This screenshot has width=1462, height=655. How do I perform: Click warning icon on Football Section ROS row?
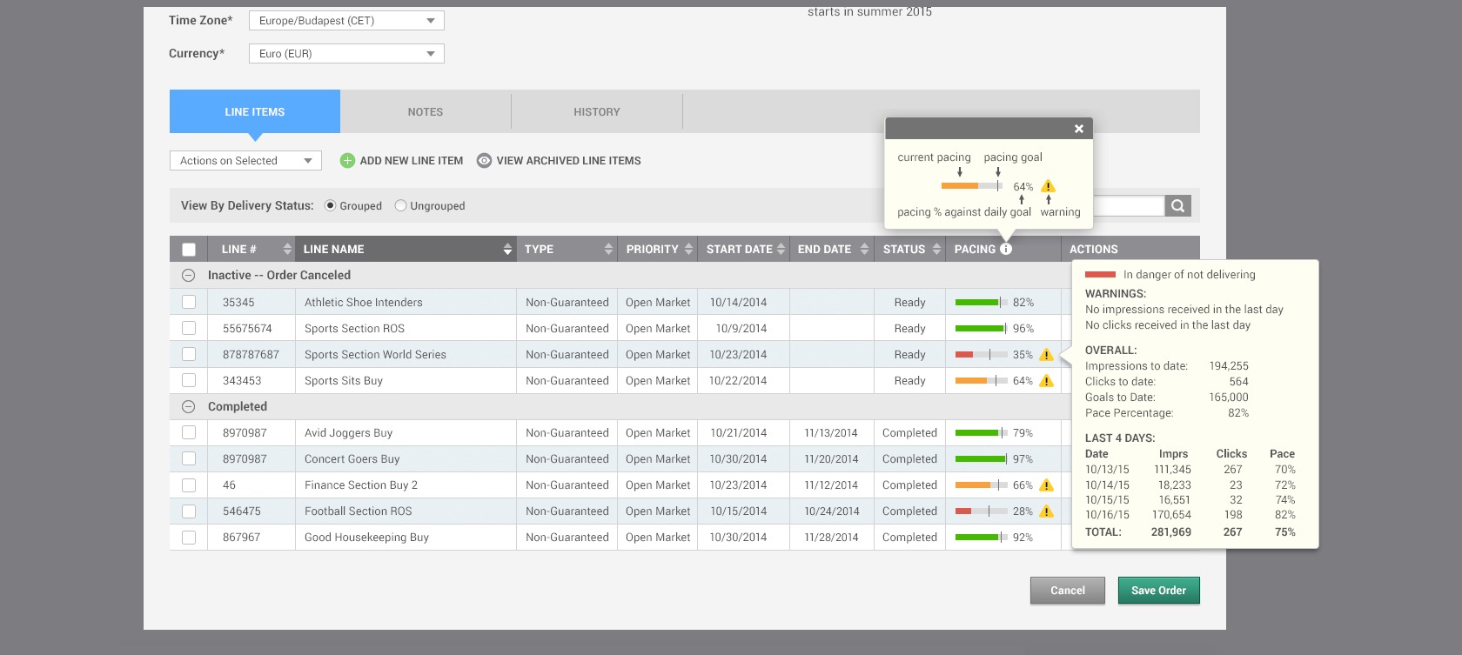click(1047, 511)
